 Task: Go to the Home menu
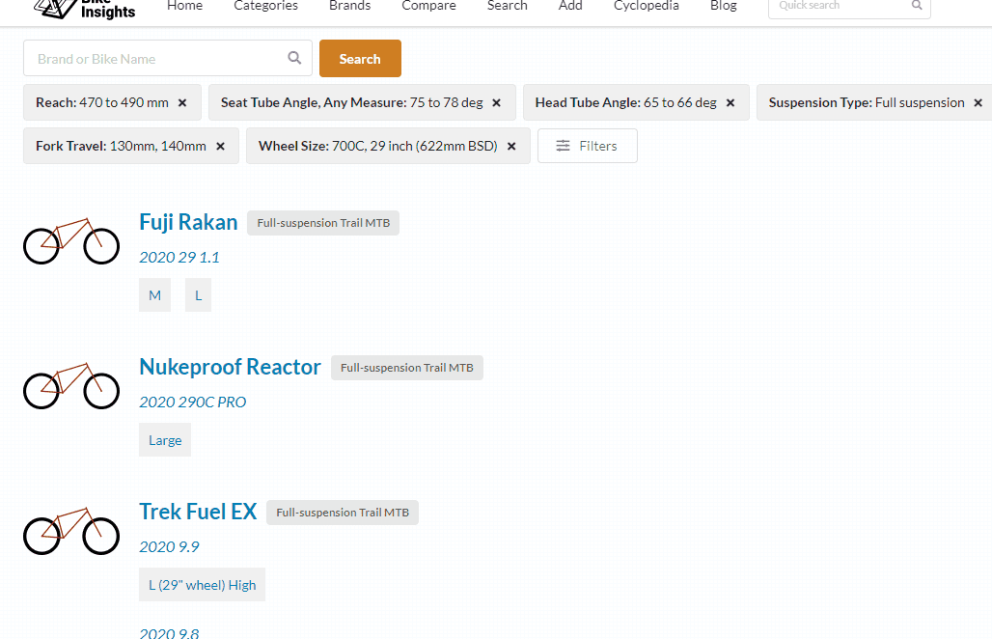click(x=184, y=6)
